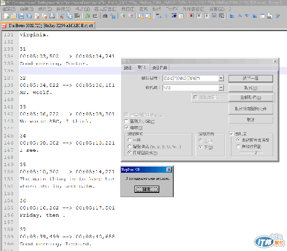Click the Undo toolbar icon

click(x=88, y=16)
